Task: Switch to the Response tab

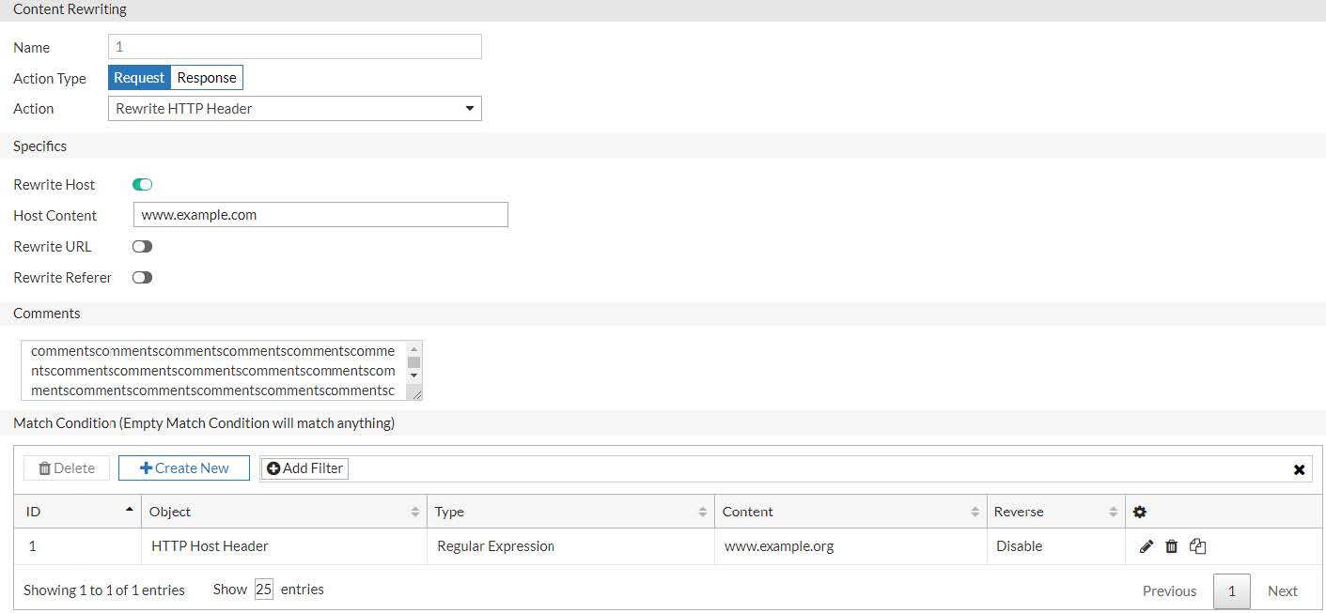Action: click(206, 77)
